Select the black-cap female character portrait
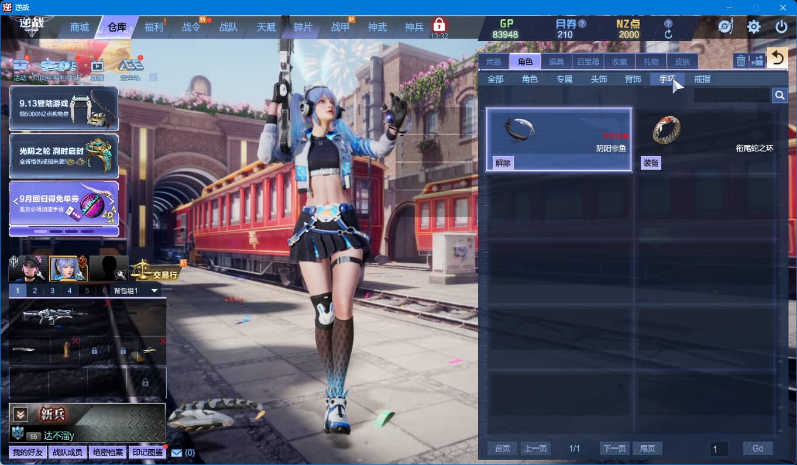This screenshot has height=465, width=797. 28,268
